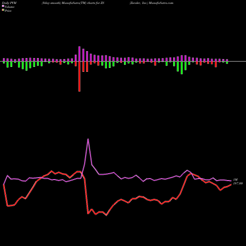Click the Price legend red-green swatch

pos(3,10)
